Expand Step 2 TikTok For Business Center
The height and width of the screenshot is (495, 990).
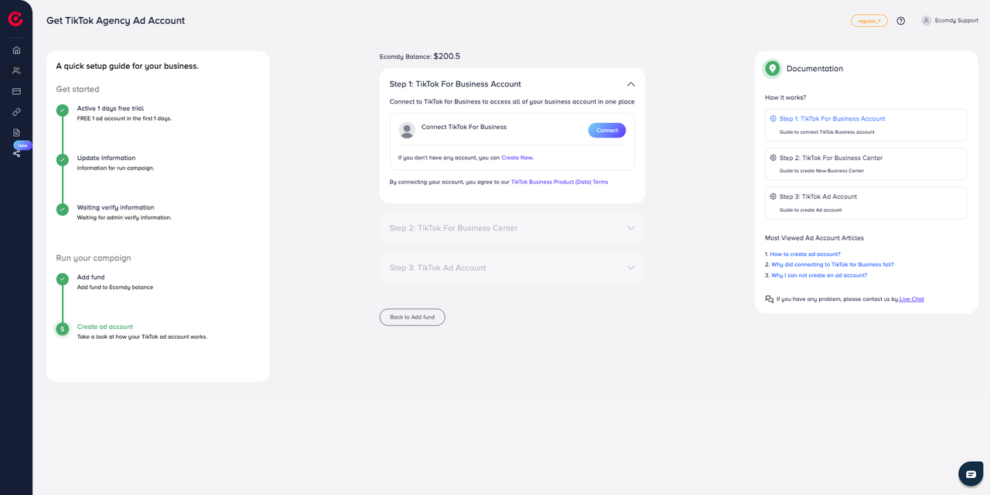630,228
